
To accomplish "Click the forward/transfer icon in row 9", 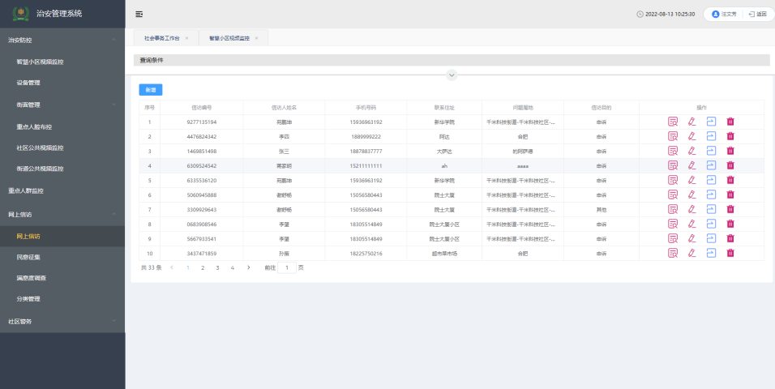I will coord(711,238).
